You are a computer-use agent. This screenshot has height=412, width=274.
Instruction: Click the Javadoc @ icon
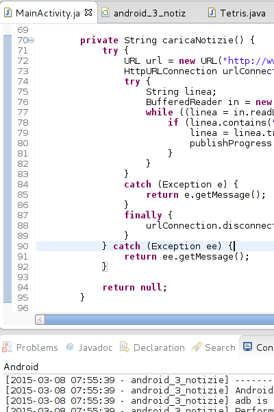pos(70,347)
